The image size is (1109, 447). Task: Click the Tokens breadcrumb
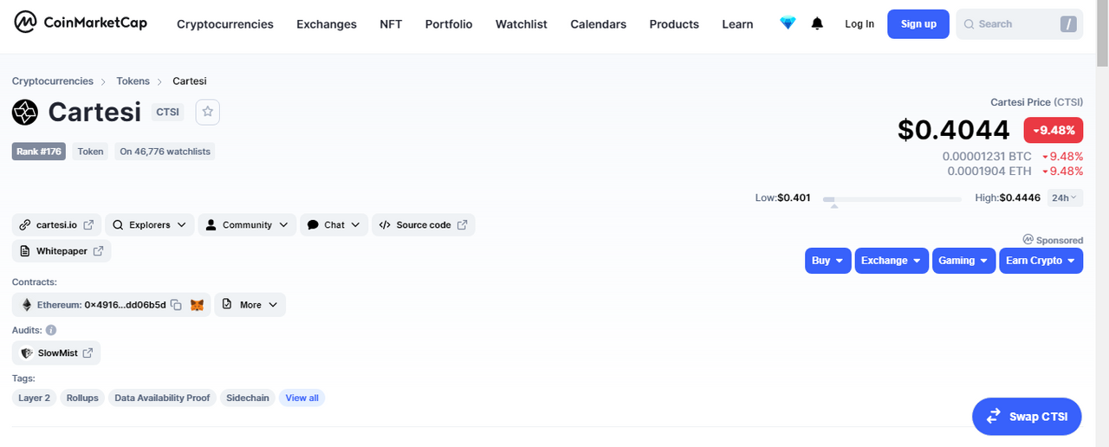pyautogui.click(x=133, y=81)
